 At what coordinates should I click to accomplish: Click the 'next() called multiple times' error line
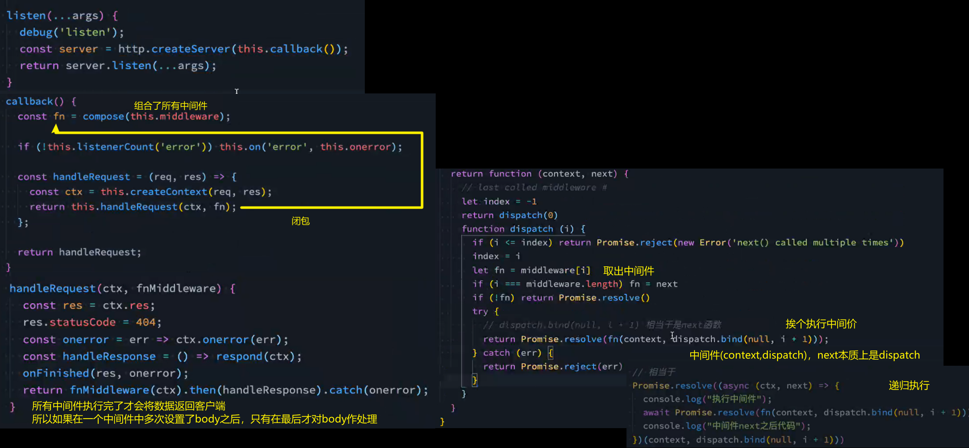pos(688,243)
